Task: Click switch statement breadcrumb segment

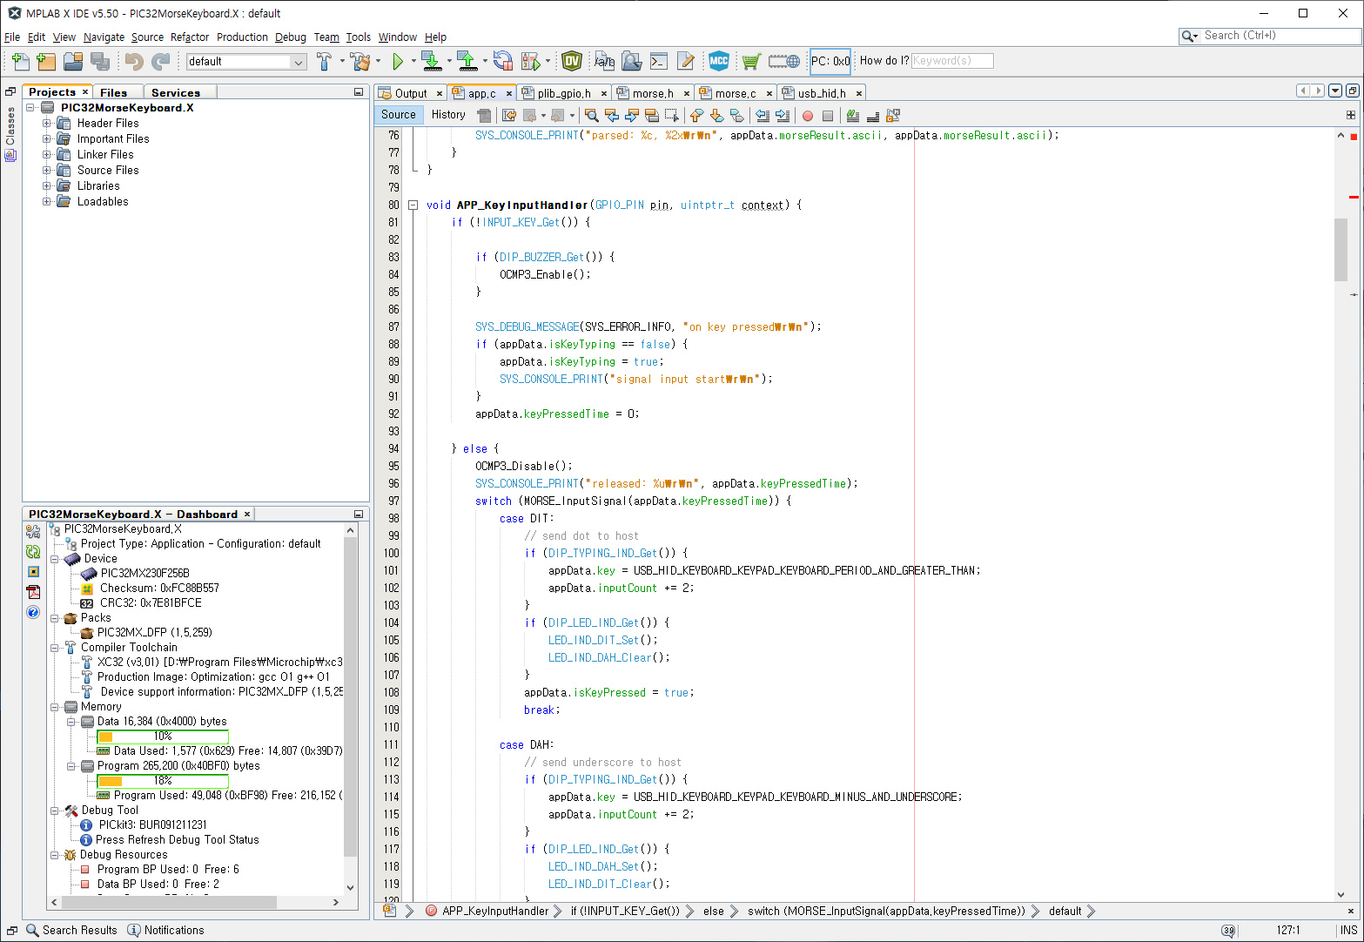Action: pos(886,912)
